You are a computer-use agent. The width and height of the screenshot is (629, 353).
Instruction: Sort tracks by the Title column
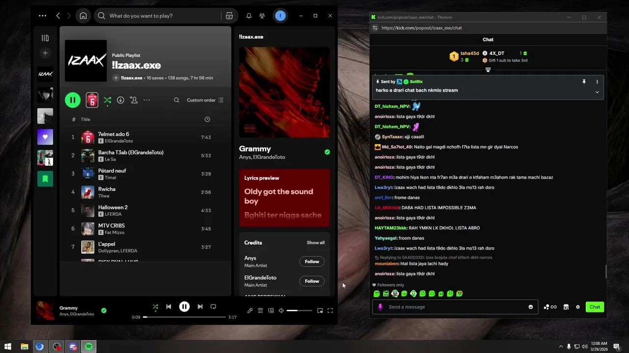pos(86,119)
